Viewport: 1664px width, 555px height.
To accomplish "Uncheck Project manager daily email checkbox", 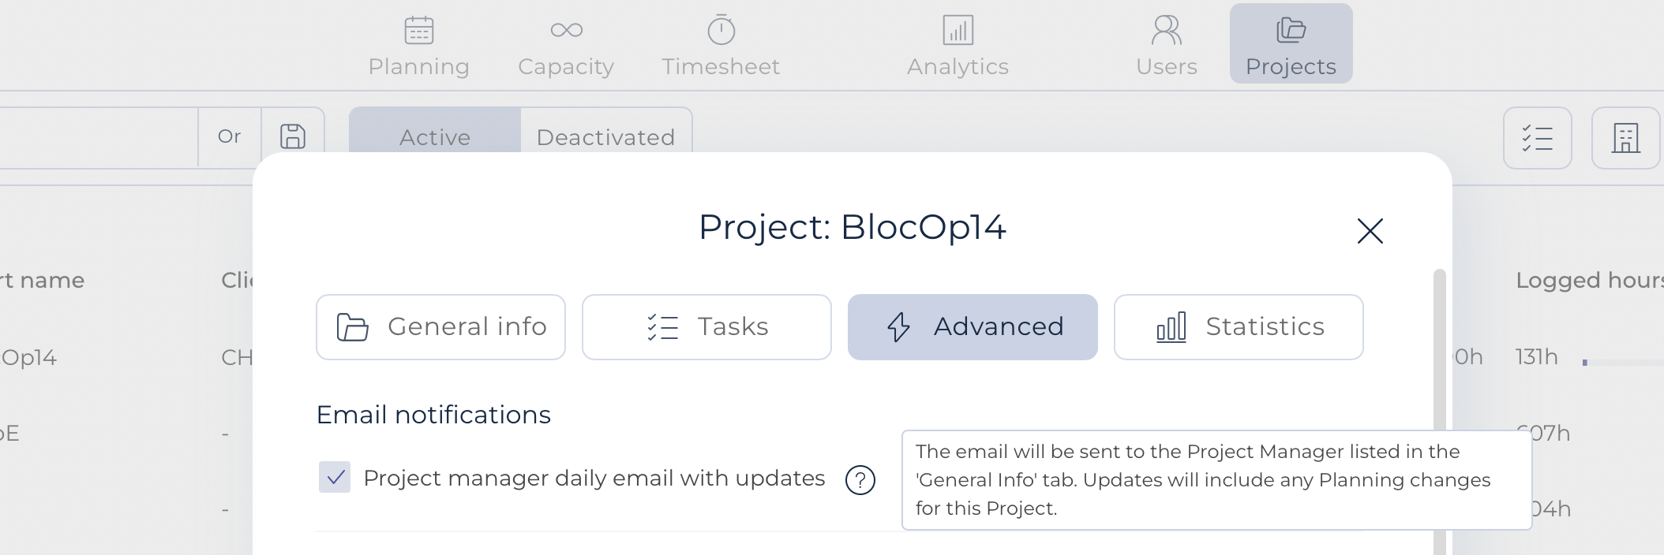I will (335, 477).
